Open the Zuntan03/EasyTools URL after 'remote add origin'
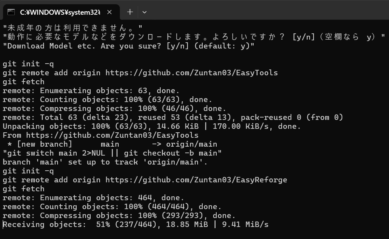The width and height of the screenshot is (389, 239). (x=191, y=73)
